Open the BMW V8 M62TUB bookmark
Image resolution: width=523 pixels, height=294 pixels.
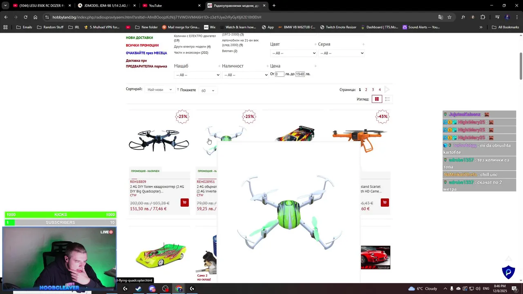click(297, 27)
